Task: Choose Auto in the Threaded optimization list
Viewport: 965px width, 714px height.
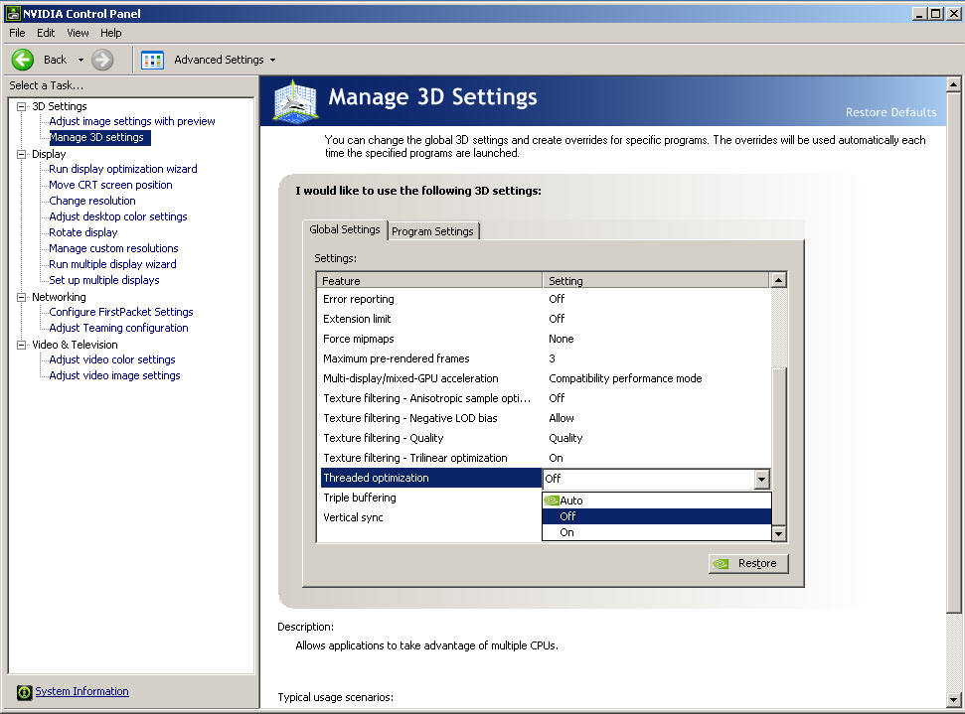Action: 657,500
